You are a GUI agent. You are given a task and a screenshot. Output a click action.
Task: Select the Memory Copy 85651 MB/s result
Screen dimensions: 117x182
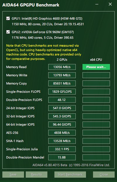pos(62,83)
